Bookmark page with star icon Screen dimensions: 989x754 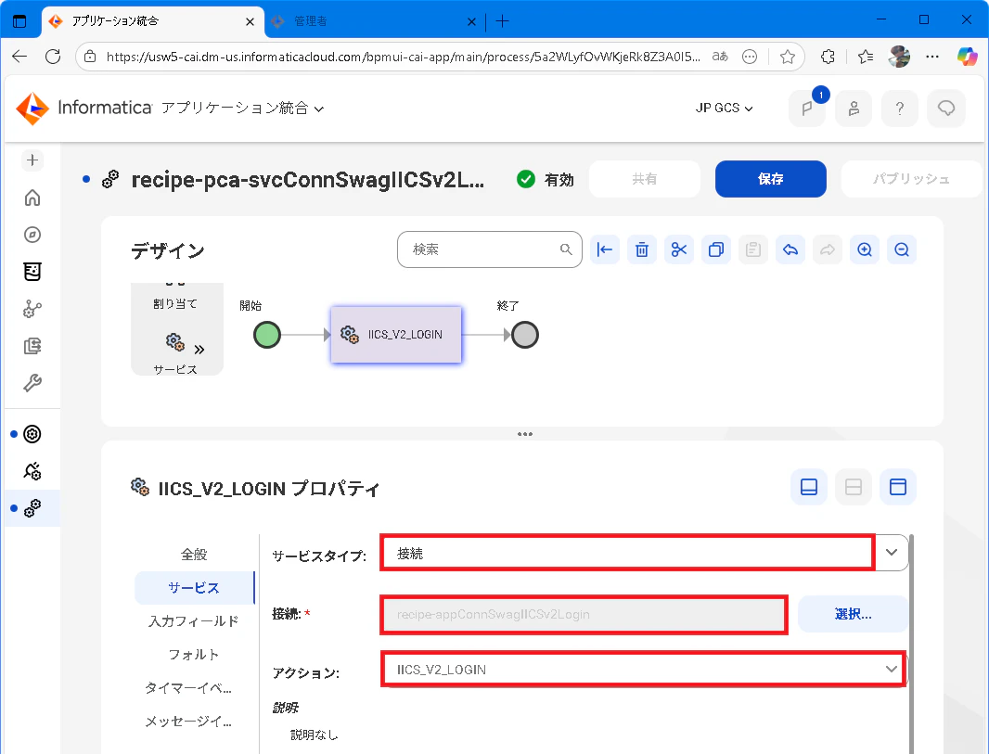(x=787, y=57)
